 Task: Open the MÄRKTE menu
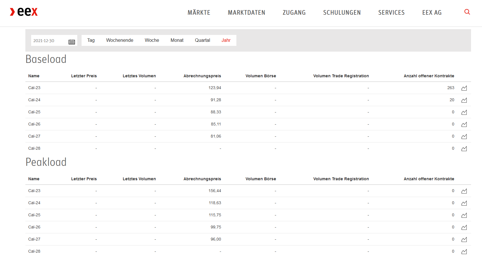coord(199,12)
